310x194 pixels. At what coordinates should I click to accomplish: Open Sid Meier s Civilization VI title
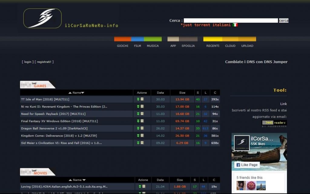[61, 143]
